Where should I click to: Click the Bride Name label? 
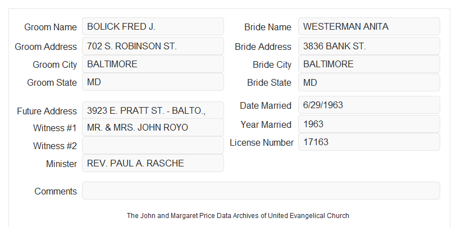point(268,27)
